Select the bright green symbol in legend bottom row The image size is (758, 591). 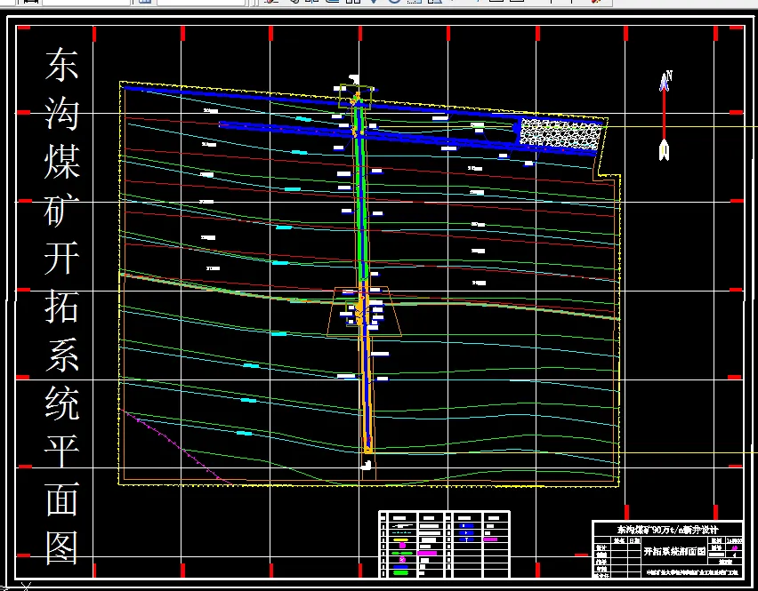coord(400,572)
